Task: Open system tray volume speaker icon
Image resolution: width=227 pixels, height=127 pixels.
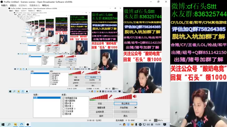Action: tap(148, 124)
